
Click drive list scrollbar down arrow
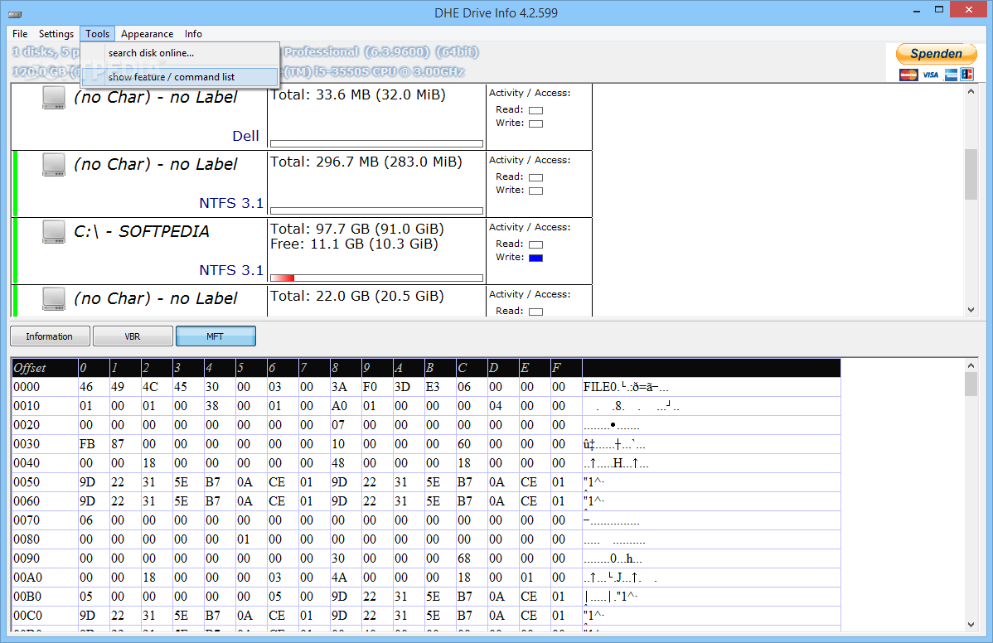point(971,309)
